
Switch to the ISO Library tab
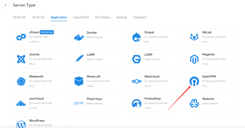(x=103, y=17)
